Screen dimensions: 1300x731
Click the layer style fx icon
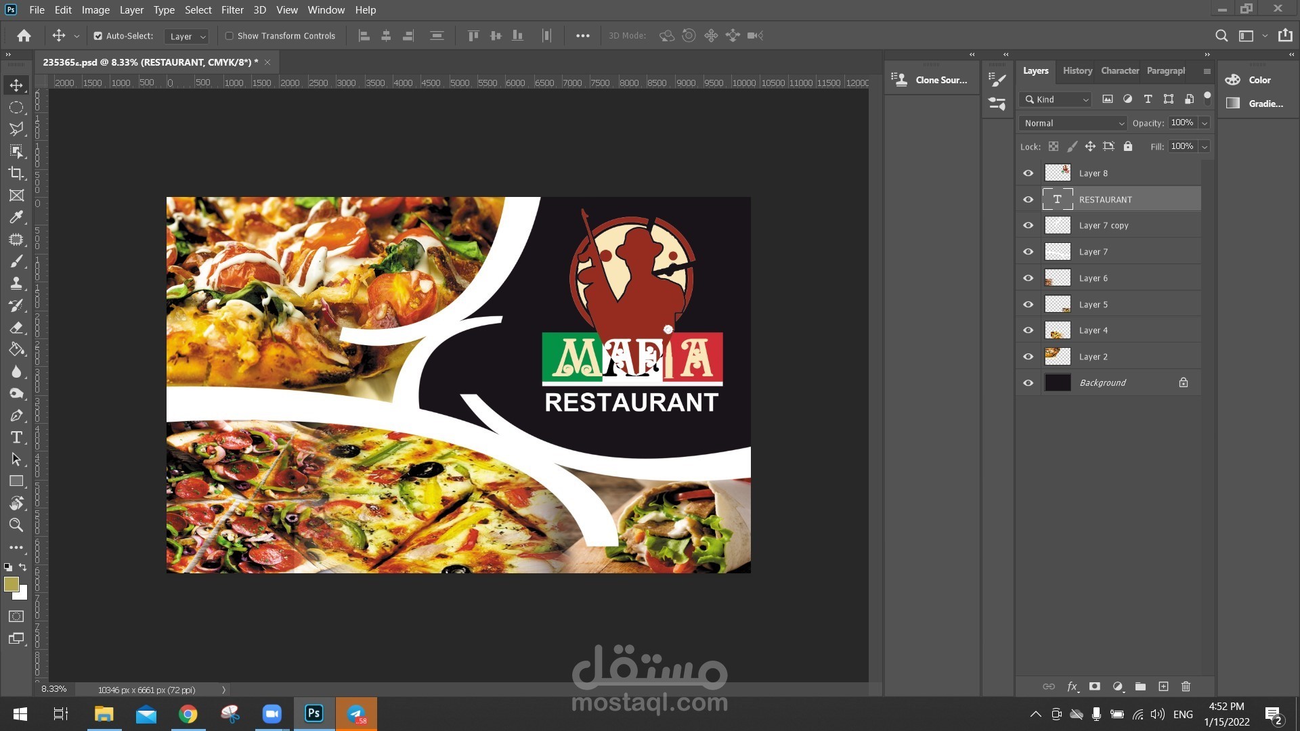1072,686
